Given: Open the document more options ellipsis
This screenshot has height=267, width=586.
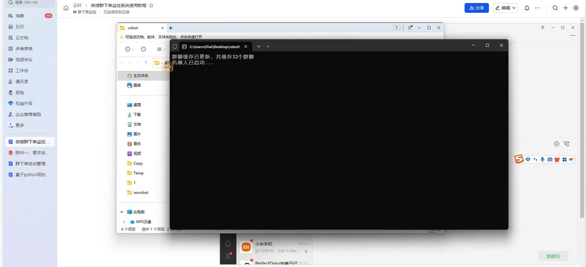Looking at the screenshot, I should pos(537,8).
